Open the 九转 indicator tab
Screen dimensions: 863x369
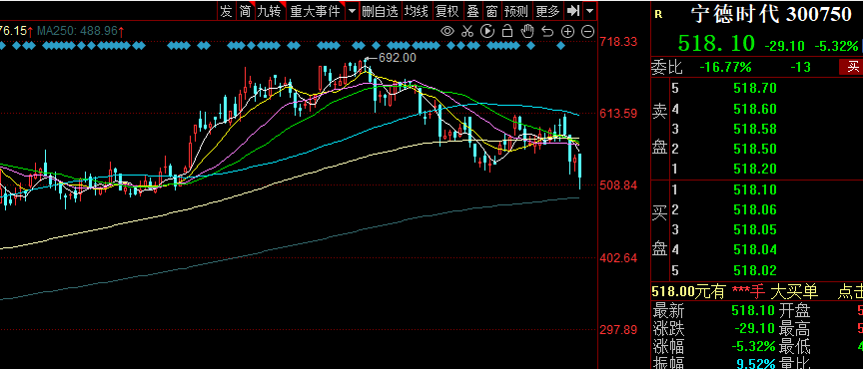point(269,10)
